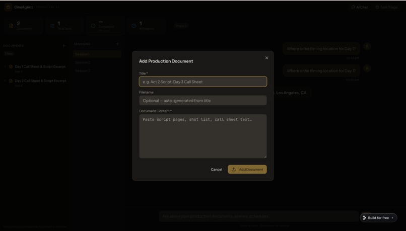Click the Documents stat card icon
406x231 pixels.
click(11, 26)
